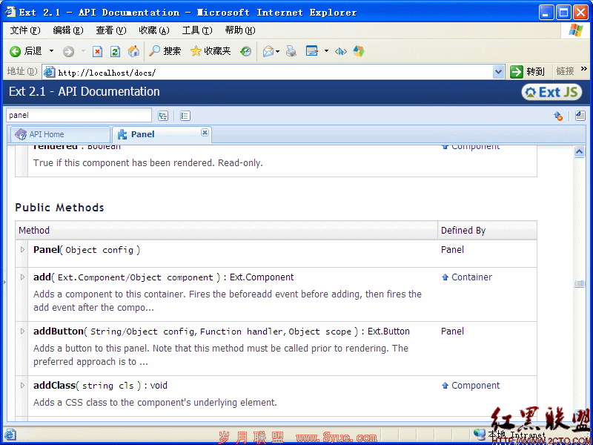
Task: Expand the addButton method row
Action: click(x=22, y=332)
